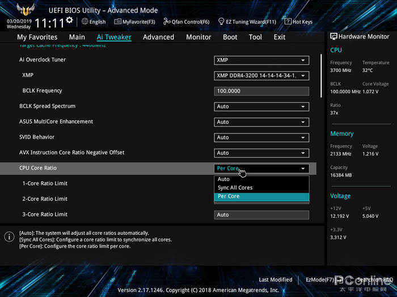
Task: Expand BCLK Spread Spectrum dropdown
Action: pos(261,106)
